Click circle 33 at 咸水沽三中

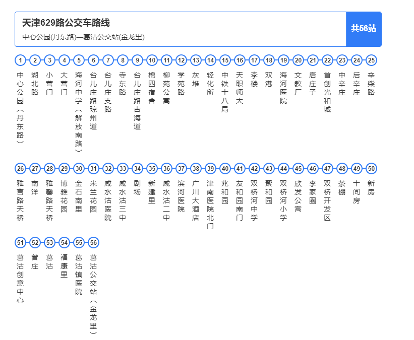point(122,169)
